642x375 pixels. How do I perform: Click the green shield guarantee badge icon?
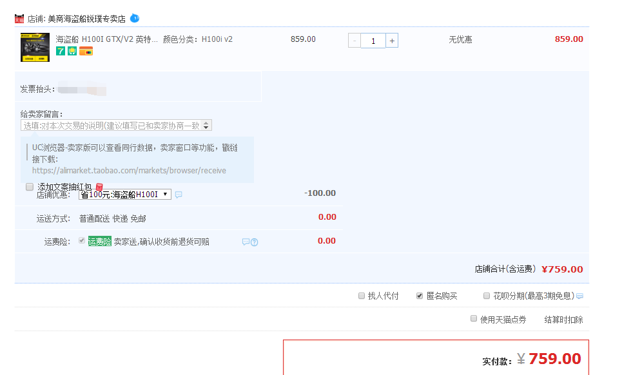(x=72, y=51)
